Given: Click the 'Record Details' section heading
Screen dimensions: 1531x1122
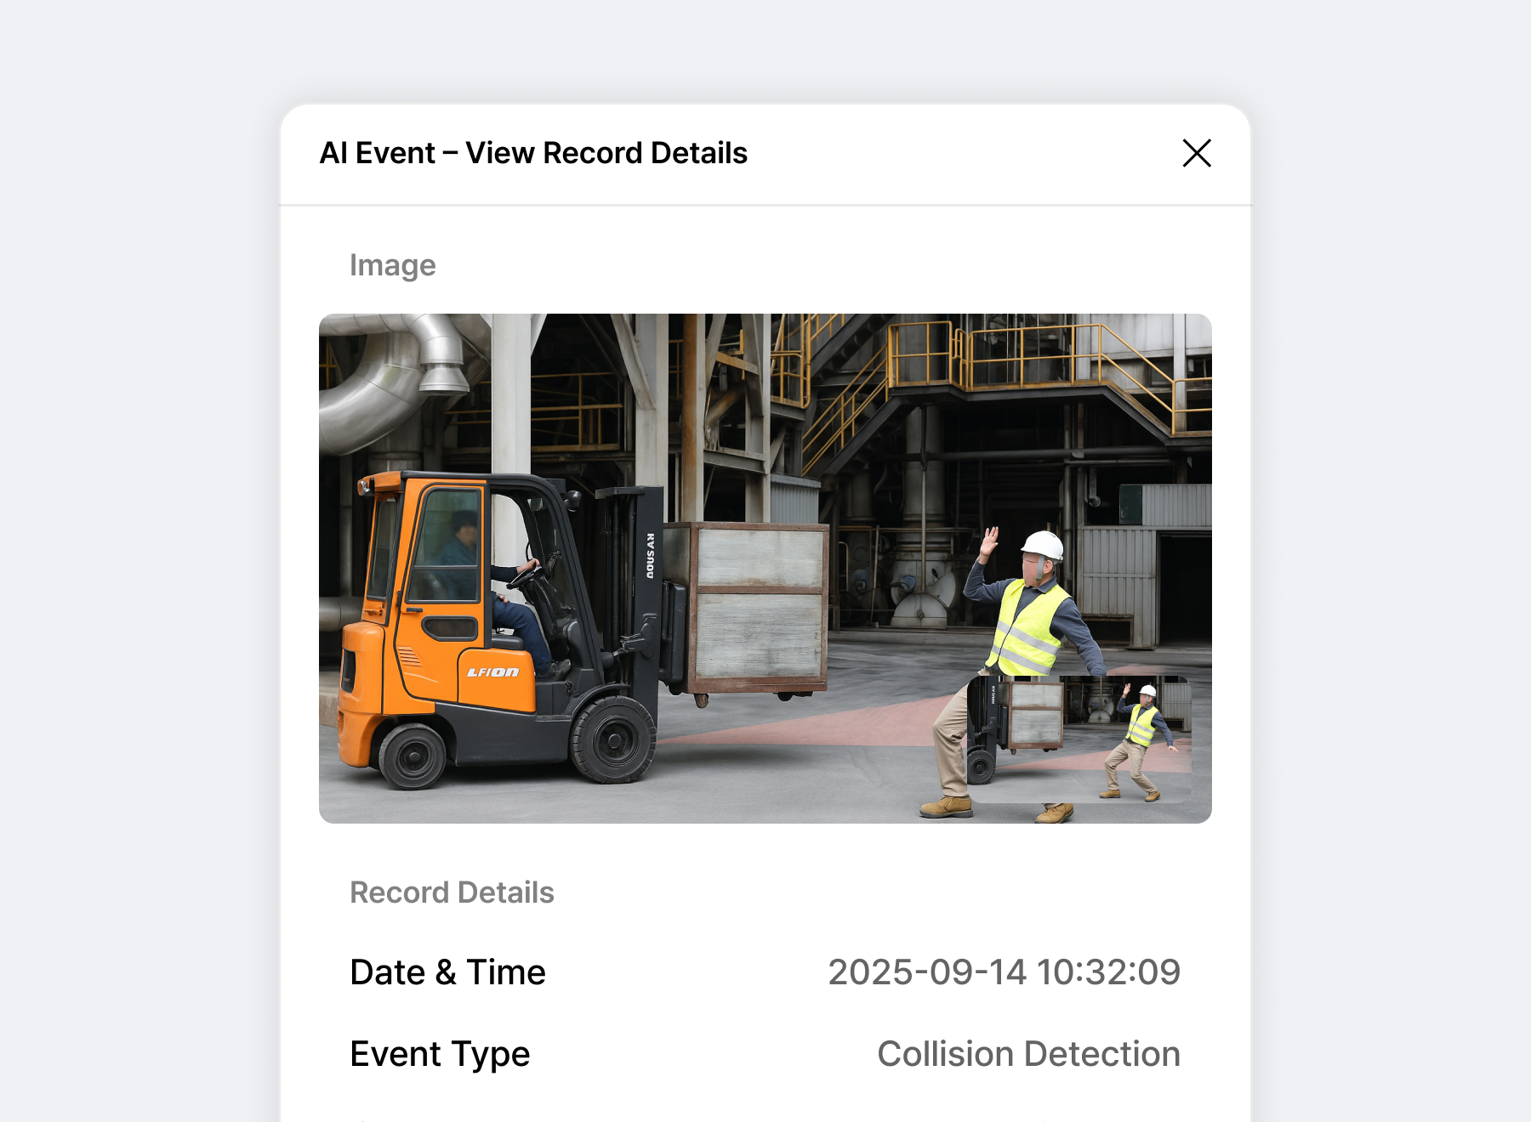Looking at the screenshot, I should [452, 892].
